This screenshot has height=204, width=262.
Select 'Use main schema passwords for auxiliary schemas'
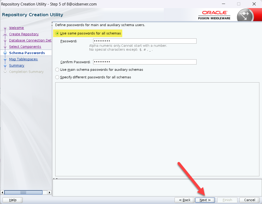click(x=57, y=70)
